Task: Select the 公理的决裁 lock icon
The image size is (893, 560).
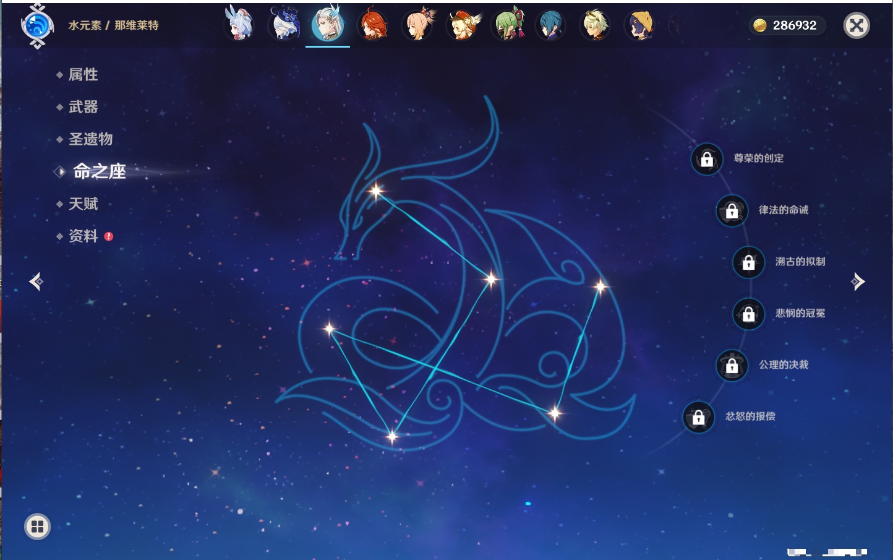Action: 732,366
